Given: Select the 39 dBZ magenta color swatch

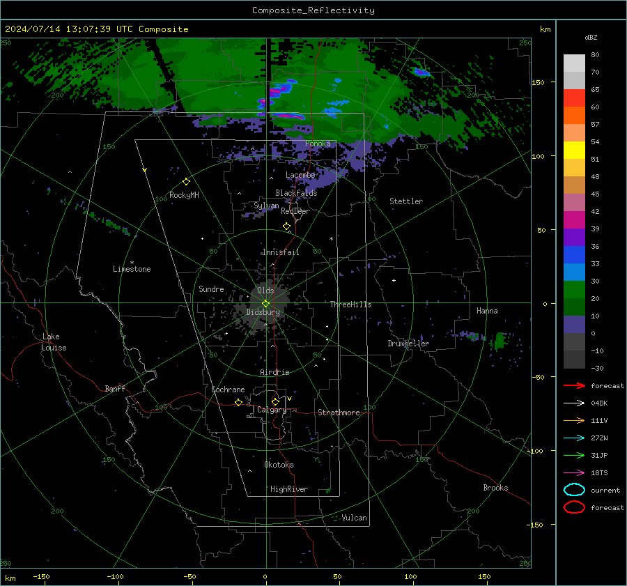Looking at the screenshot, I should [x=574, y=219].
